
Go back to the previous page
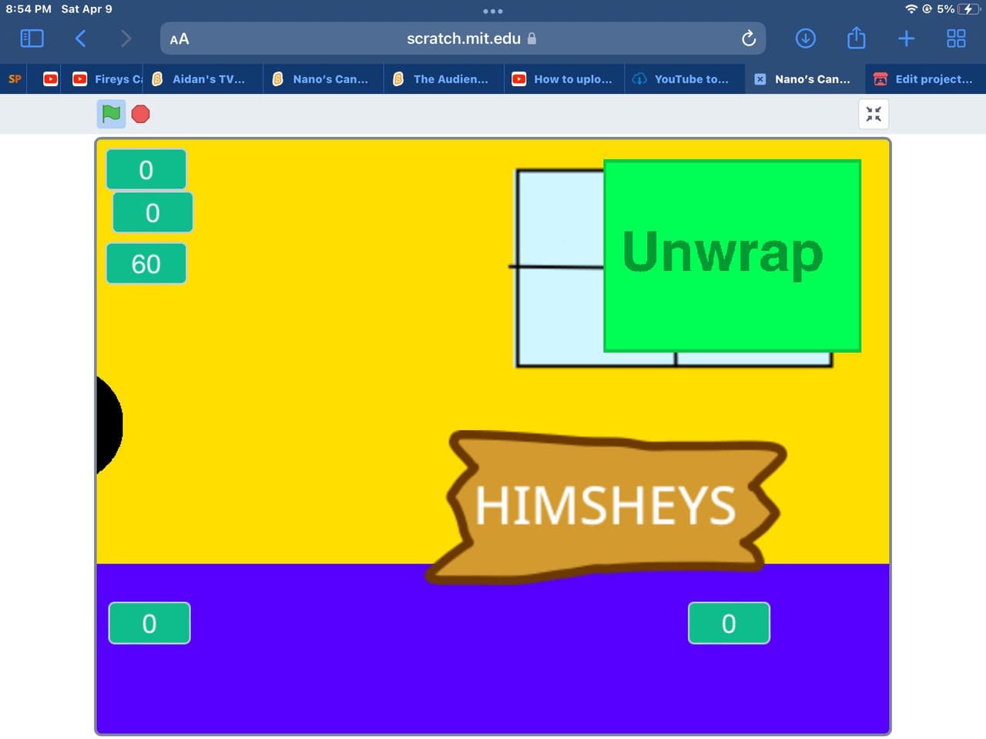(x=80, y=38)
